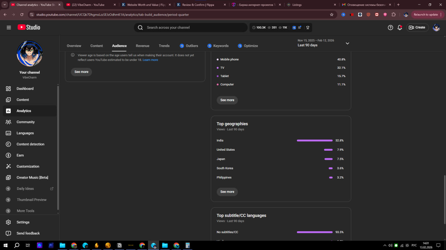Open the Help question mark icon

390,27
